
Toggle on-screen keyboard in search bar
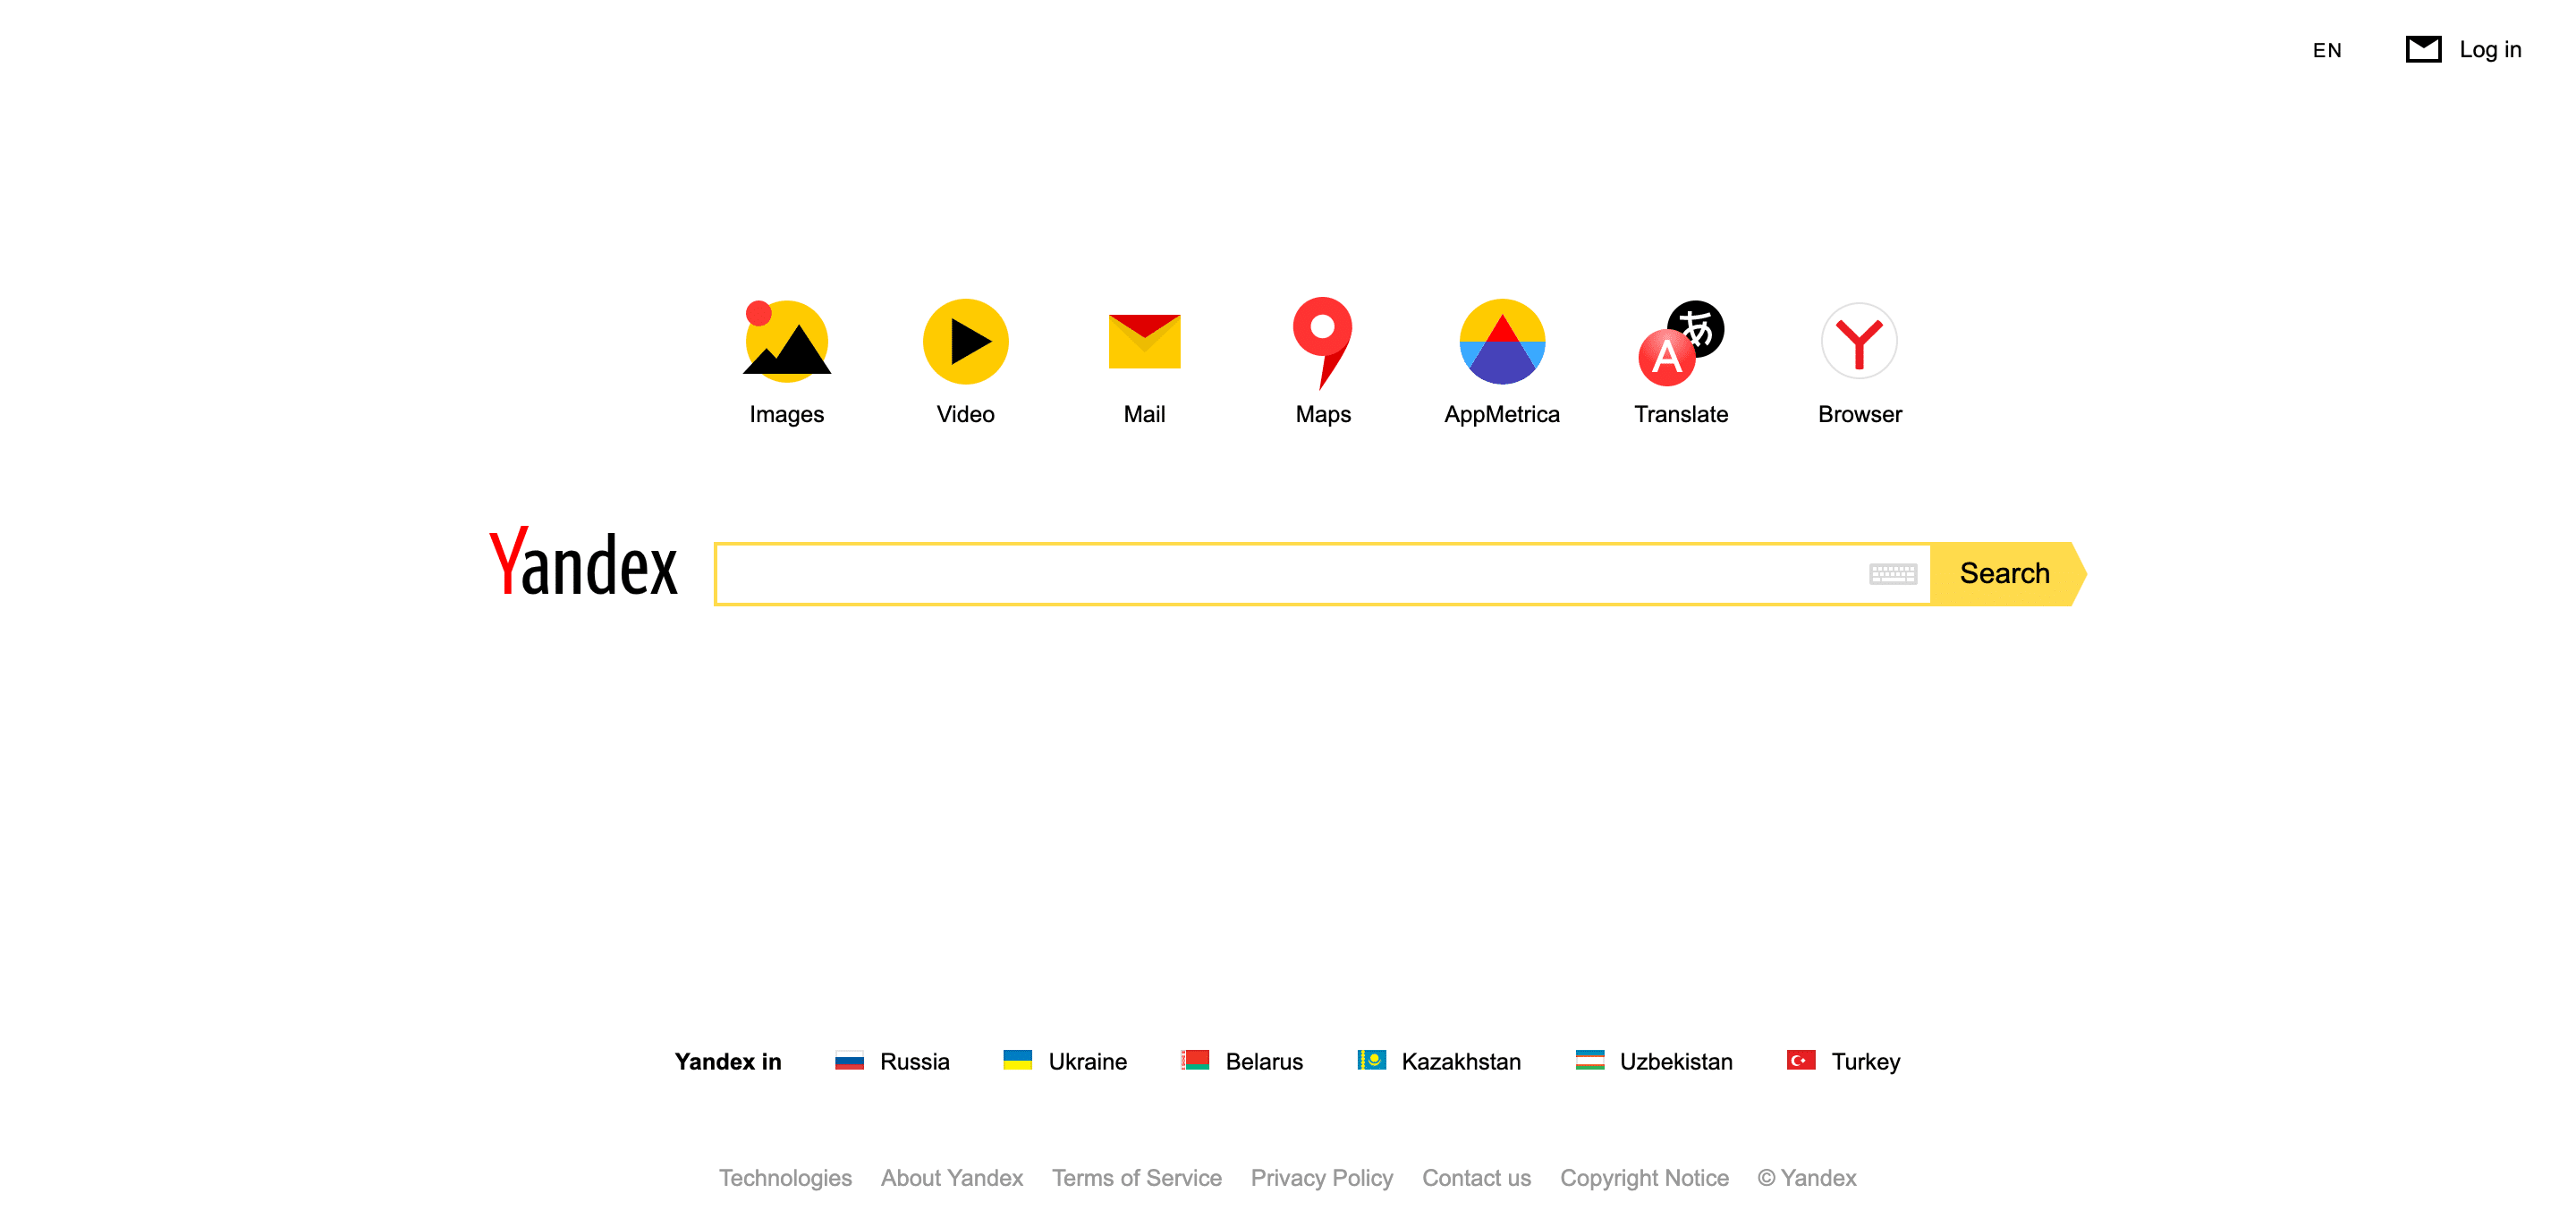(x=1894, y=573)
